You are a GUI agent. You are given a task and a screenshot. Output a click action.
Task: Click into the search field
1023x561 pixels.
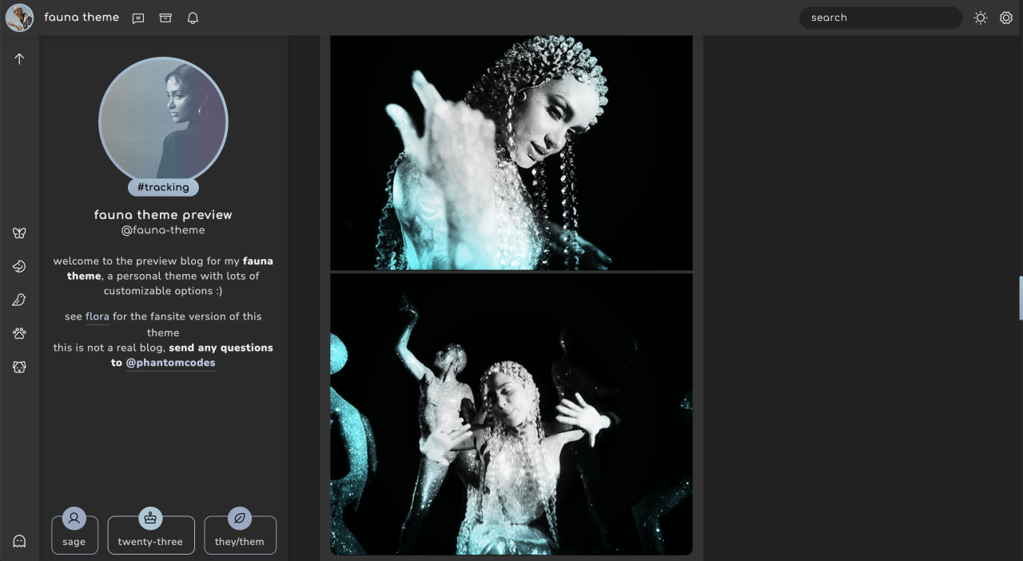point(880,18)
